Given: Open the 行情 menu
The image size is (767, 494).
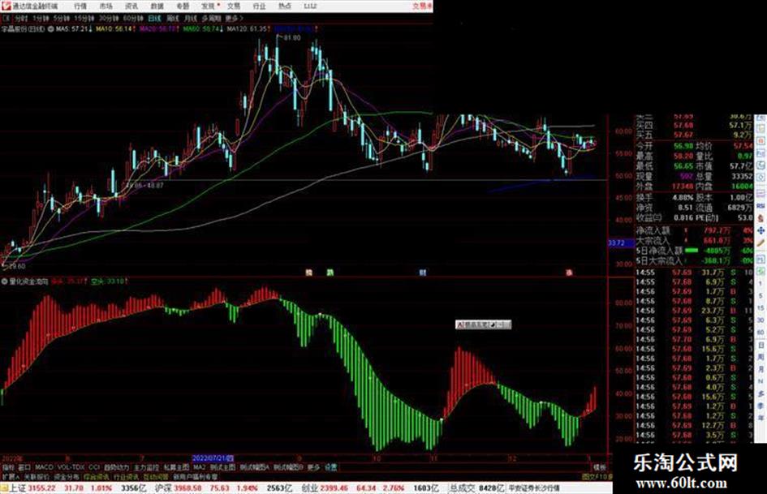Looking at the screenshot, I should [80, 6].
